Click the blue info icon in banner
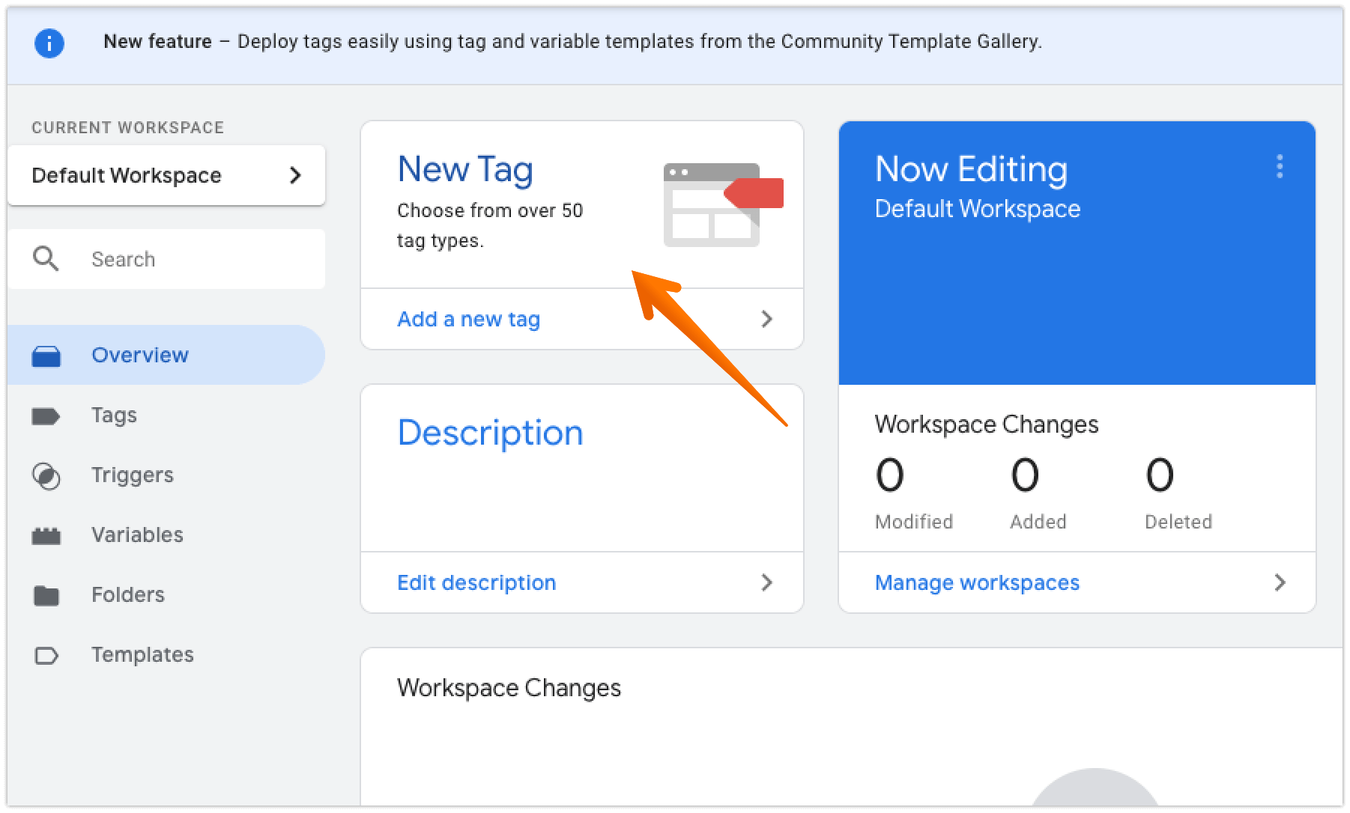 pyautogui.click(x=49, y=43)
